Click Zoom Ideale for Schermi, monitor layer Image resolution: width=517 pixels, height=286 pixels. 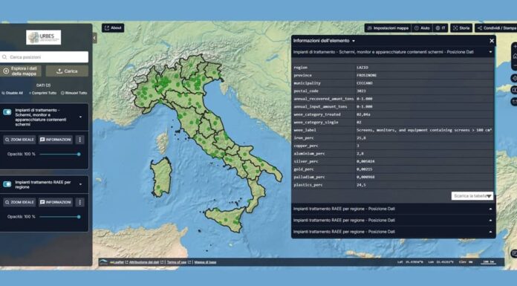(x=19, y=140)
